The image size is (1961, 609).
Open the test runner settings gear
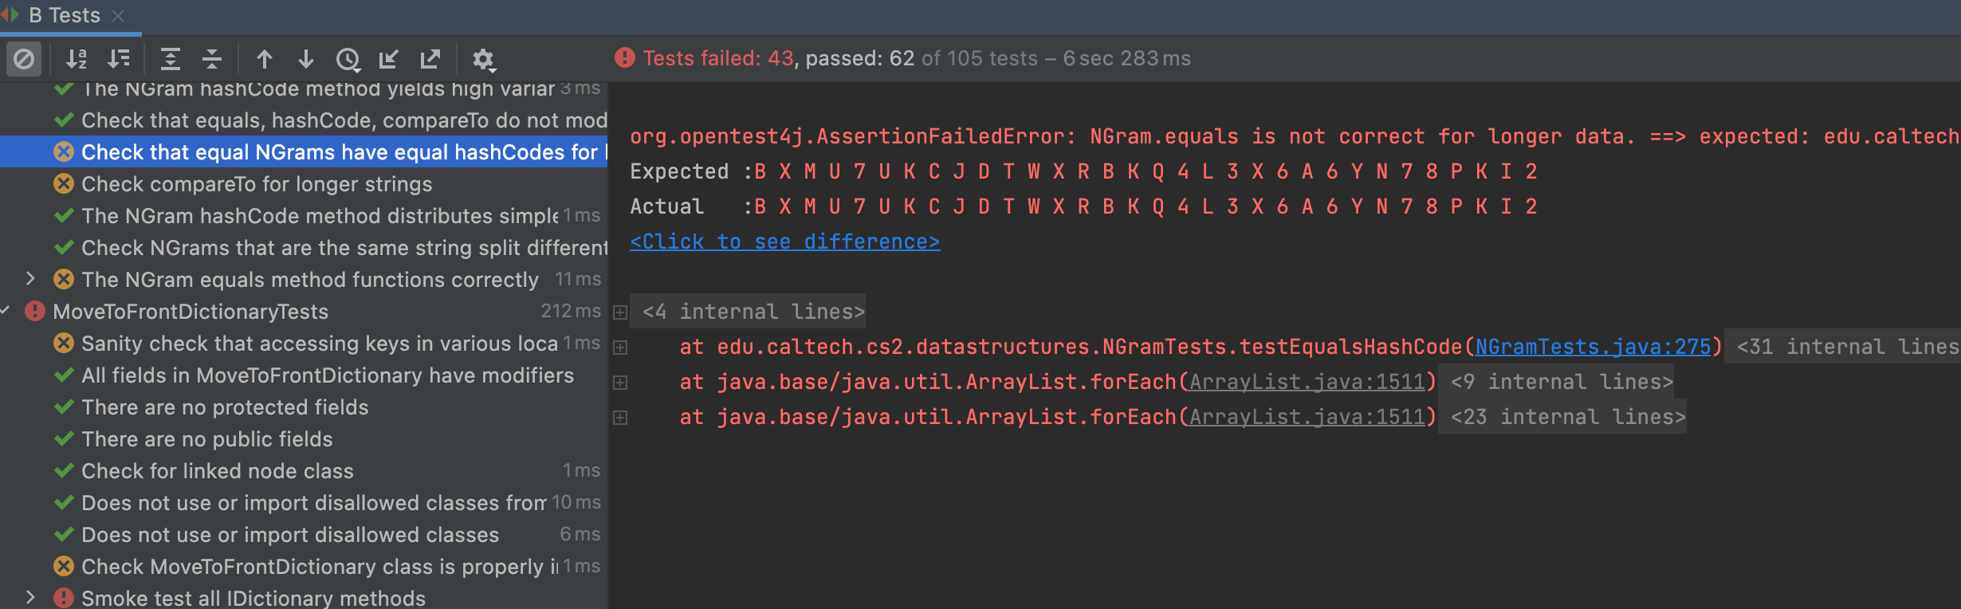pos(483,59)
